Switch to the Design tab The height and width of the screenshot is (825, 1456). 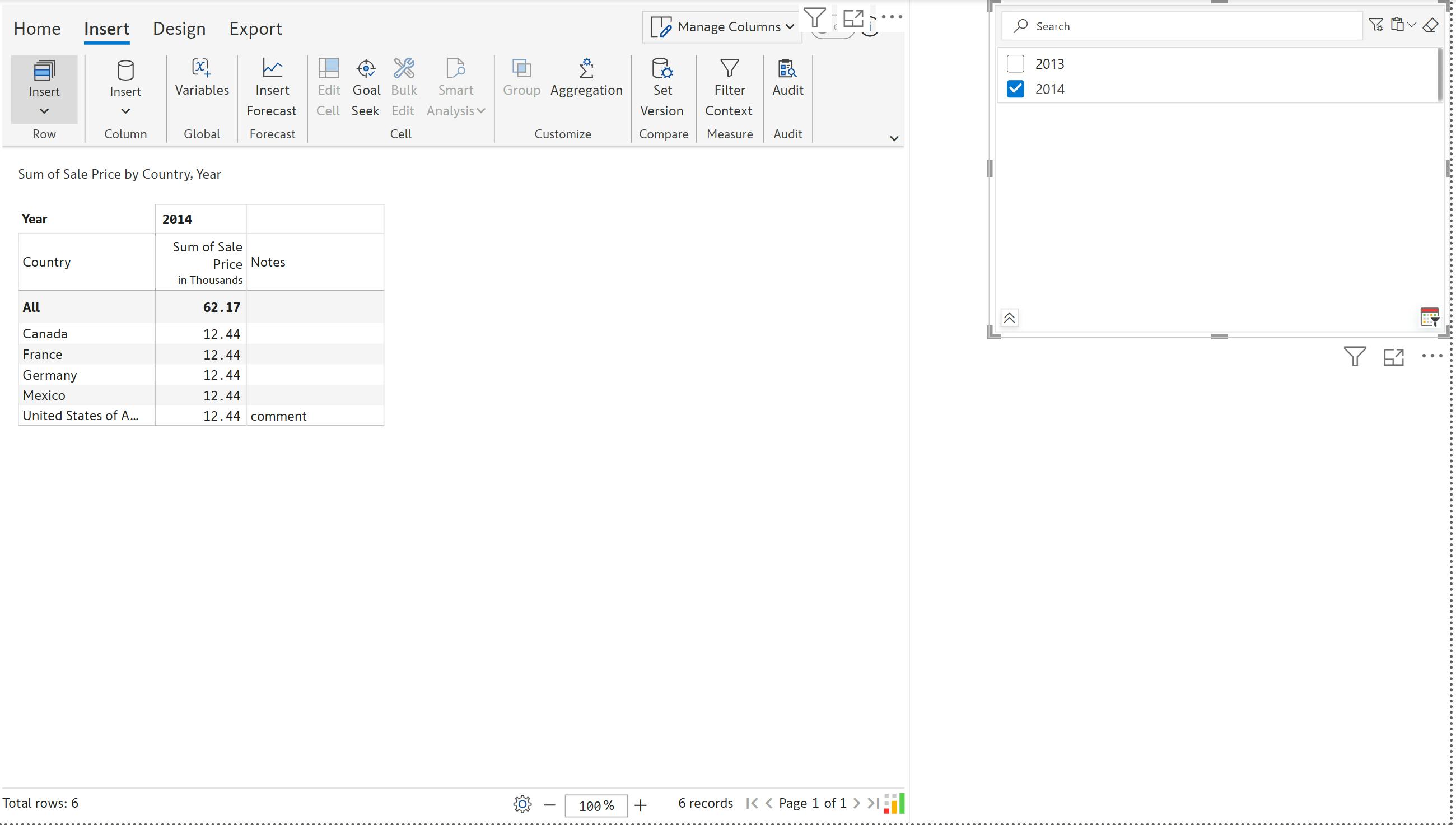[179, 29]
